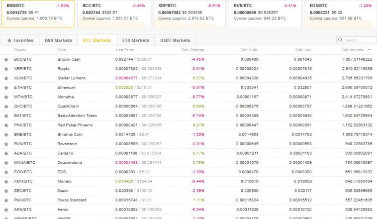Open the QKC/BTC trading pair

pos(23,106)
